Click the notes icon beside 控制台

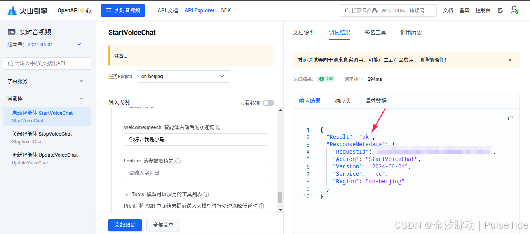click(x=500, y=10)
